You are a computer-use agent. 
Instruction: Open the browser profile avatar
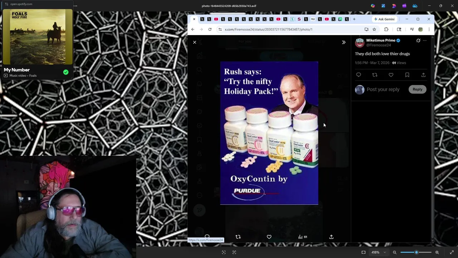[420, 29]
